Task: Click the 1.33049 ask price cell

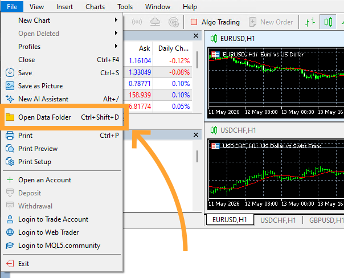Action: [140, 72]
